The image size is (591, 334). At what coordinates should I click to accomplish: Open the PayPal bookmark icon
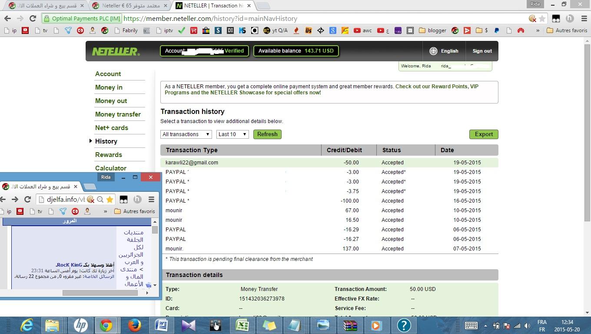tap(497, 30)
